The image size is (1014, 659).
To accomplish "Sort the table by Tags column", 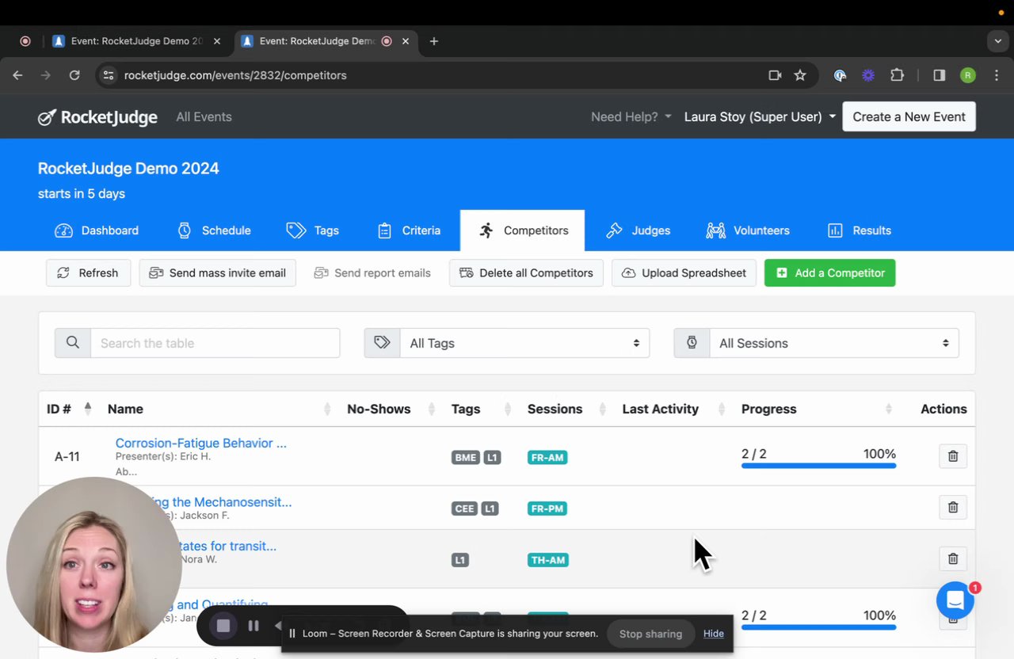I will [480, 409].
